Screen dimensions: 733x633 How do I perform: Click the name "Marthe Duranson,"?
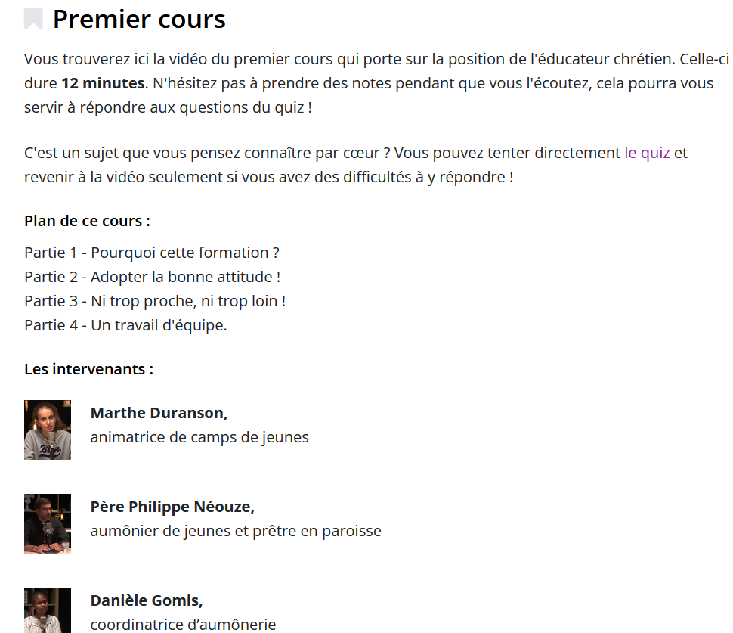tap(159, 413)
